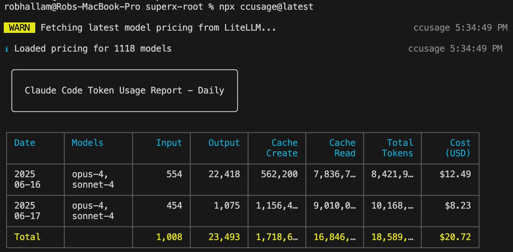This screenshot has height=252, width=513.
Task: Click input value 554
Action: pyautogui.click(x=174, y=174)
